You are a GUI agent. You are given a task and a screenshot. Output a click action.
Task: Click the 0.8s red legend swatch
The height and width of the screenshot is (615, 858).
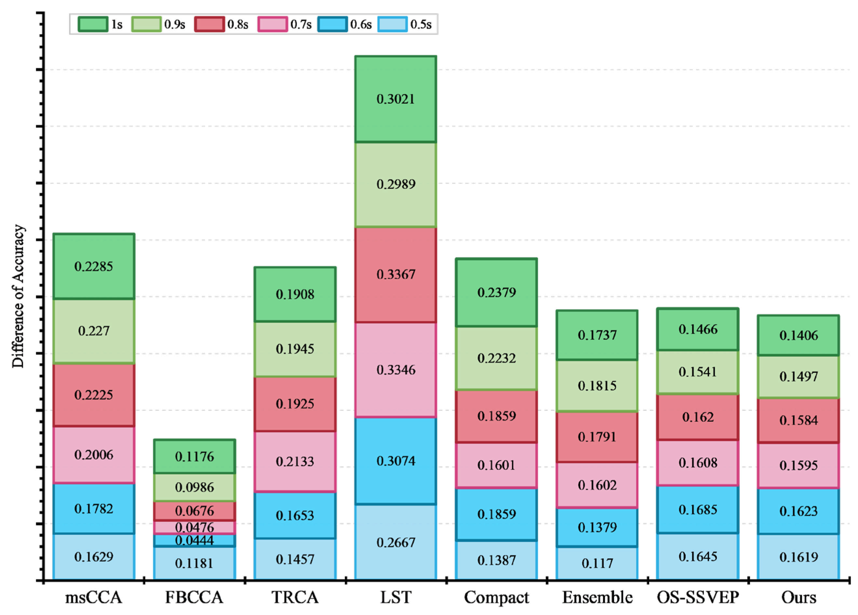coord(209,24)
